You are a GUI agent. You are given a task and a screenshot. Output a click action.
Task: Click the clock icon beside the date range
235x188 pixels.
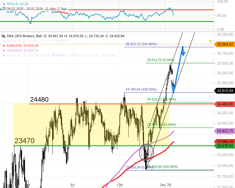(3, 8)
